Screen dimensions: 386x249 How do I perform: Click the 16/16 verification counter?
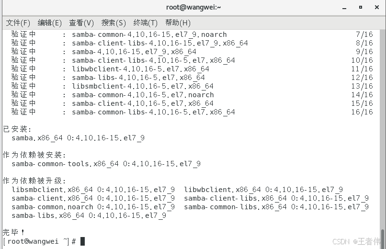[x=362, y=112]
